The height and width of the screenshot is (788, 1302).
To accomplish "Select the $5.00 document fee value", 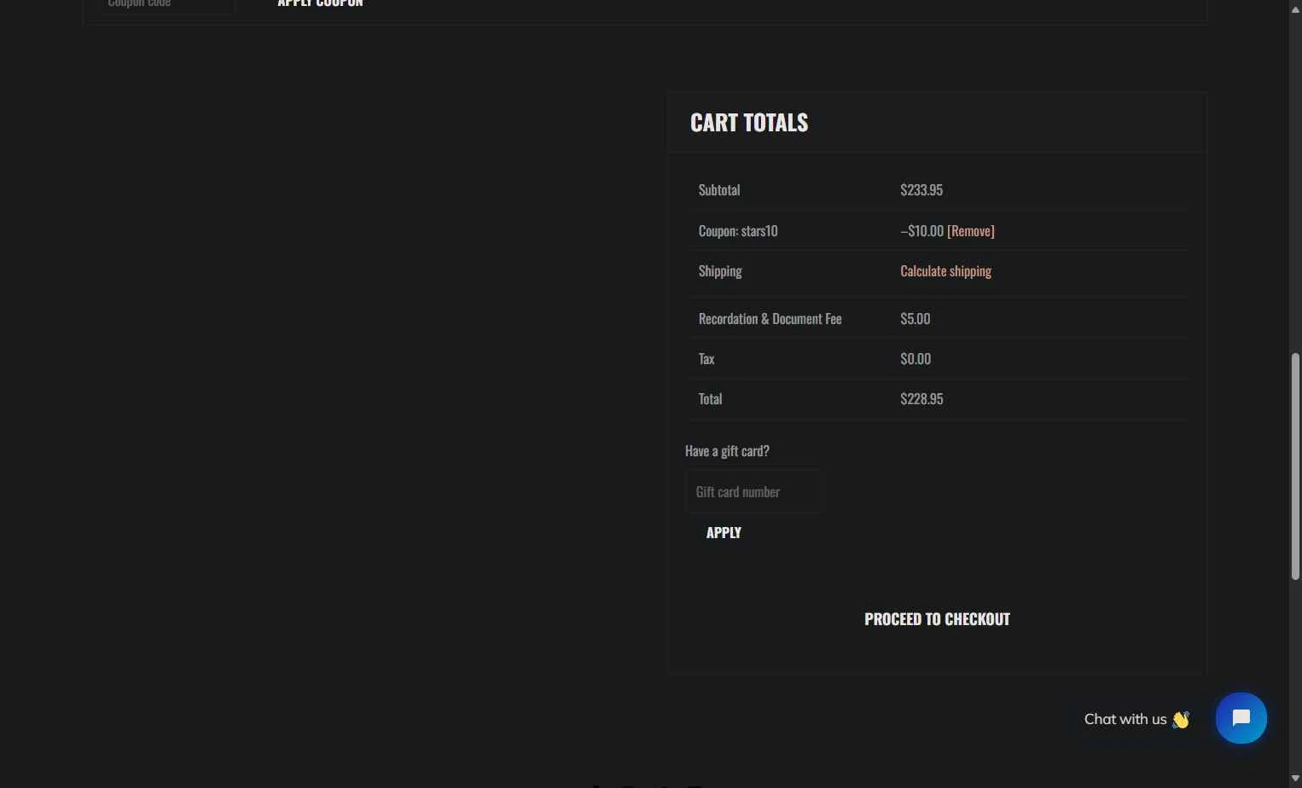I will [915, 319].
